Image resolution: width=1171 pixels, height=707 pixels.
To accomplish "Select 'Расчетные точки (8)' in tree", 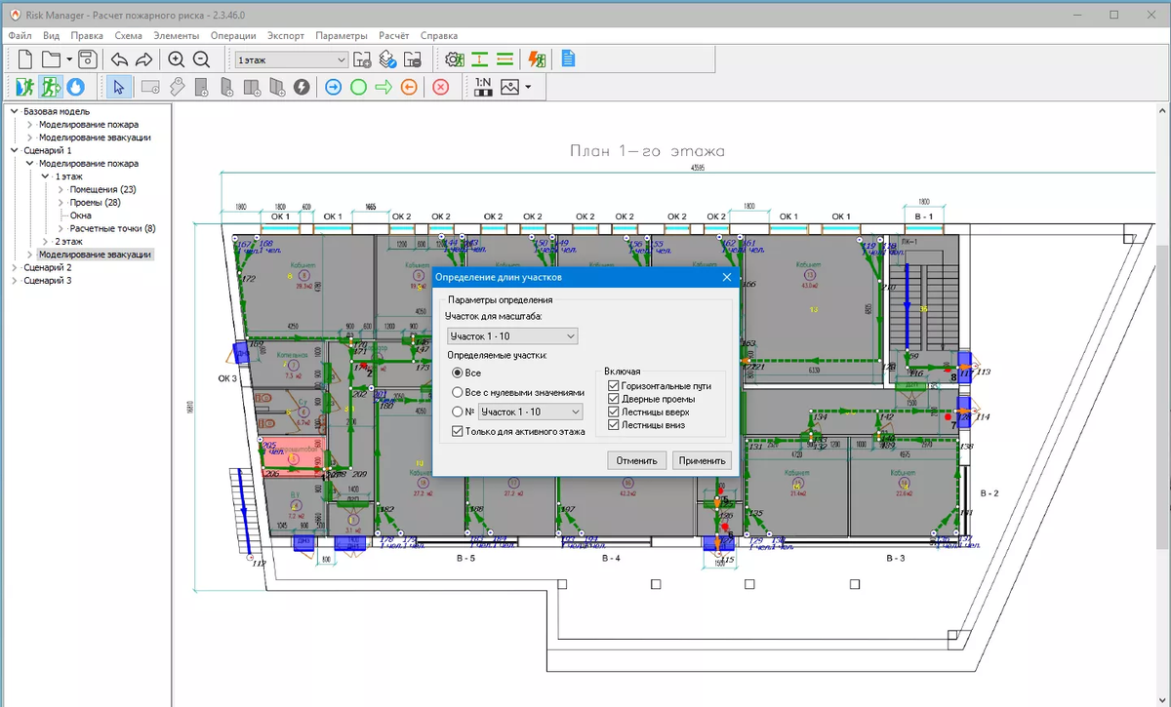I will (112, 228).
